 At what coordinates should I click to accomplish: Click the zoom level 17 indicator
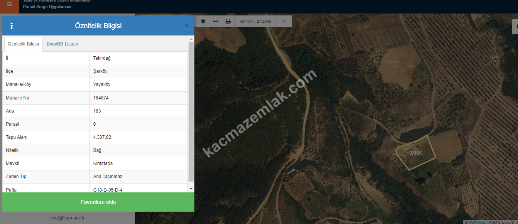284,21
